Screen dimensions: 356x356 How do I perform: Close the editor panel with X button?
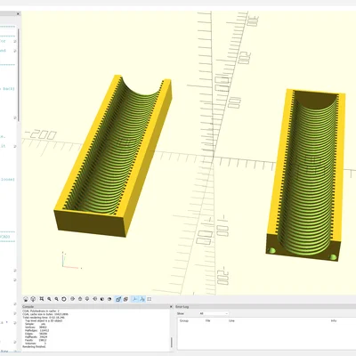pyautogui.click(x=18, y=13)
